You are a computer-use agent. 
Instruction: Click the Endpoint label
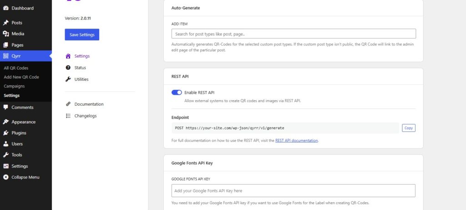(x=180, y=117)
